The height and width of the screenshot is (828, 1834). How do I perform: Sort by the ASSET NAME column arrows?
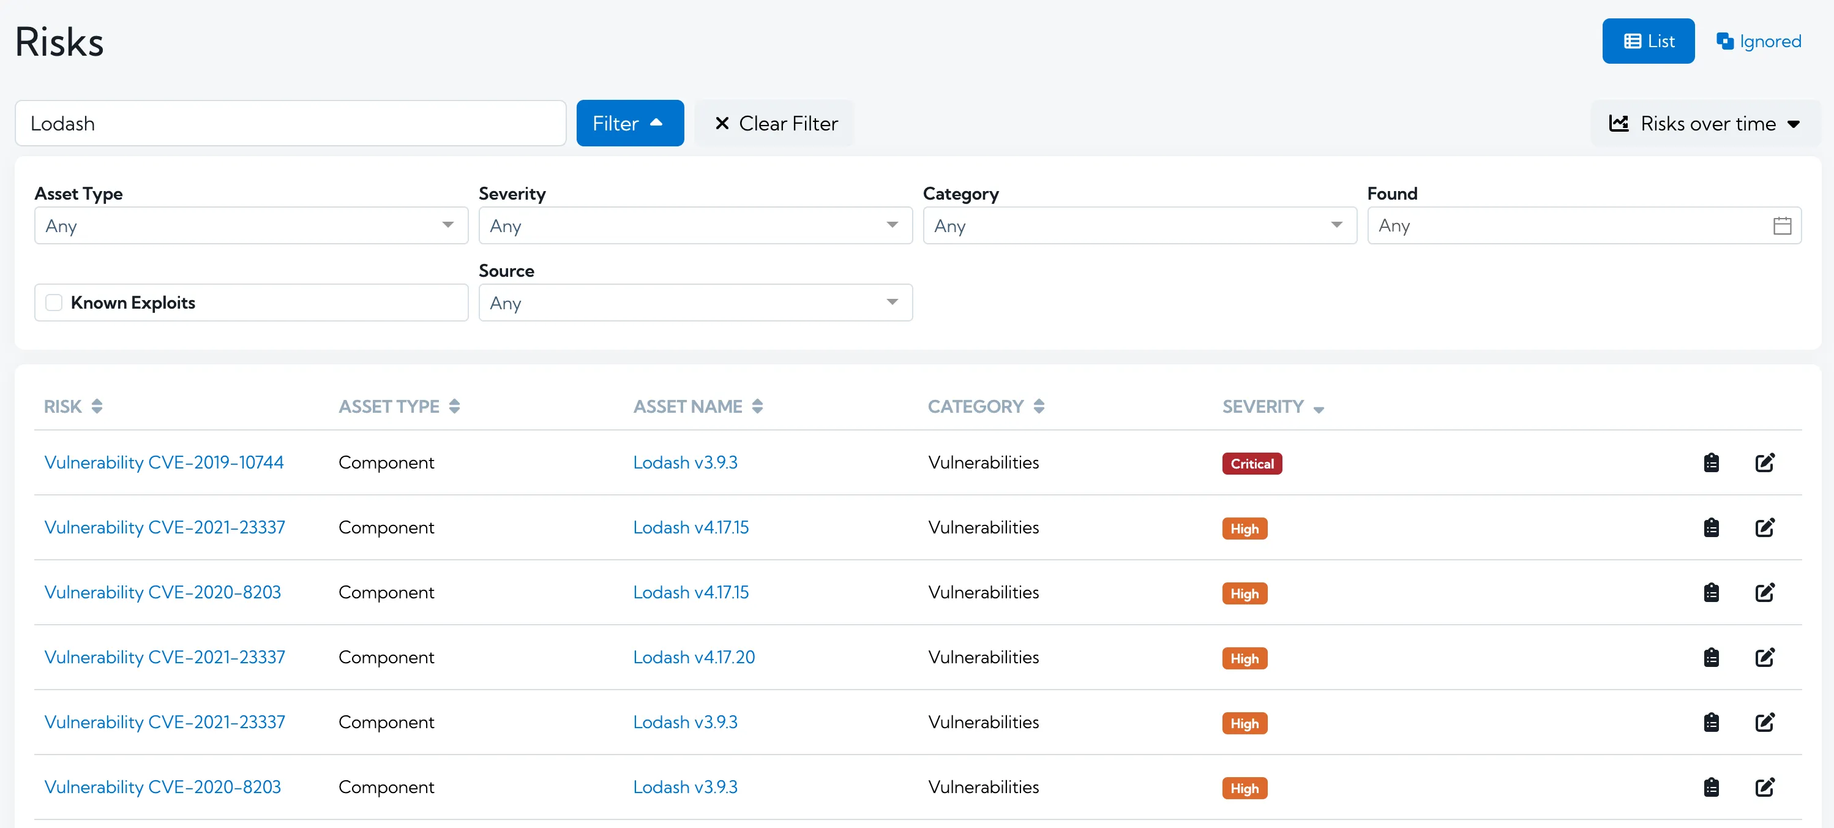click(x=757, y=406)
